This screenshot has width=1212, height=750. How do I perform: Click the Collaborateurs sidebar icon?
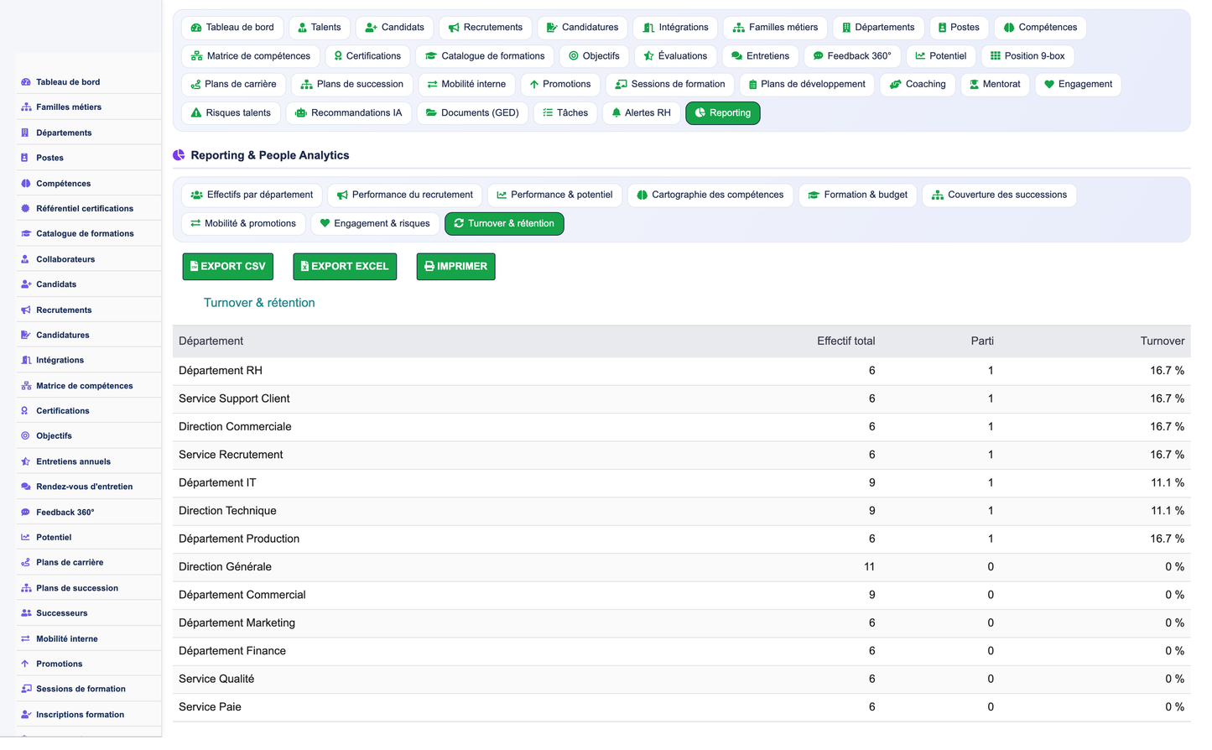tap(26, 259)
